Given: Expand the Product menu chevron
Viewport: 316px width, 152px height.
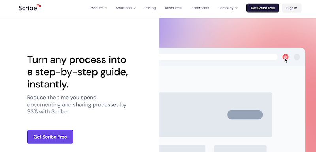Looking at the screenshot, I should (x=106, y=8).
